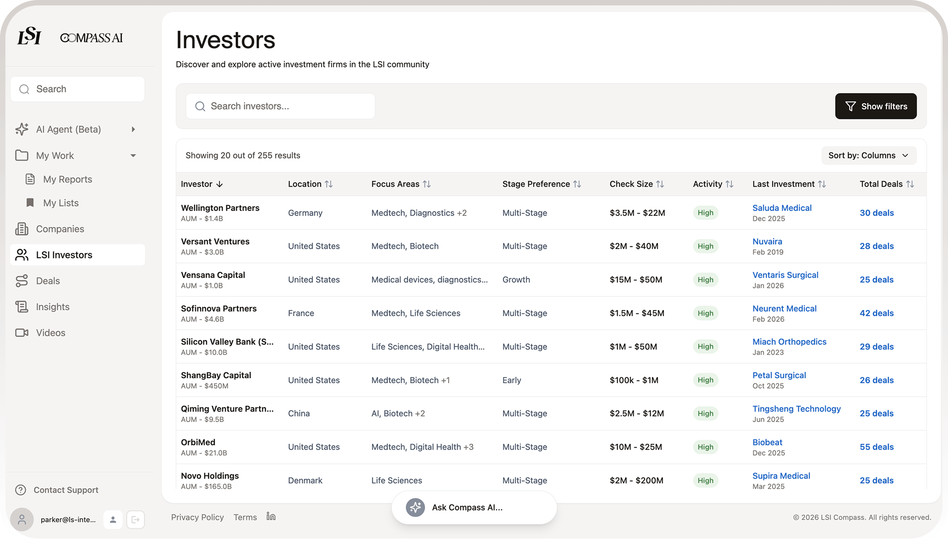Click the Videos camera icon in sidebar
948x544 pixels.
(x=22, y=333)
